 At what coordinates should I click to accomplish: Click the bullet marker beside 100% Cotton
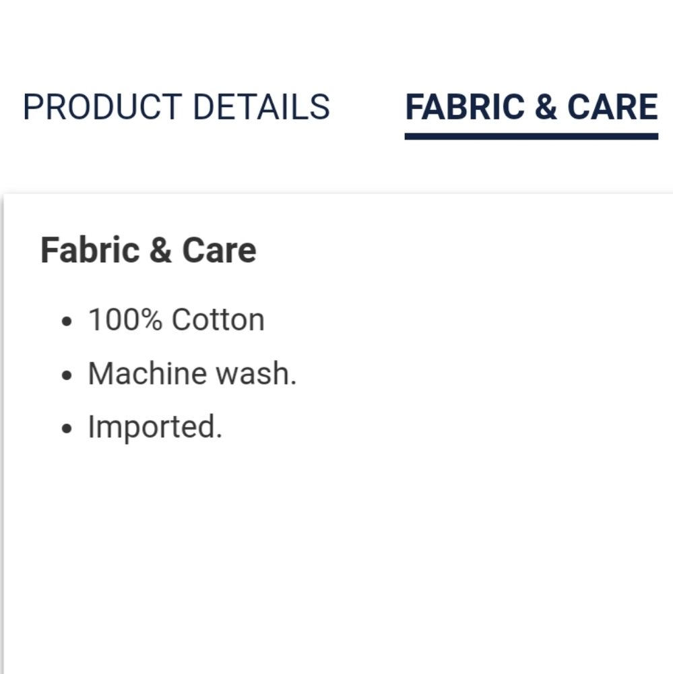[x=65, y=321]
